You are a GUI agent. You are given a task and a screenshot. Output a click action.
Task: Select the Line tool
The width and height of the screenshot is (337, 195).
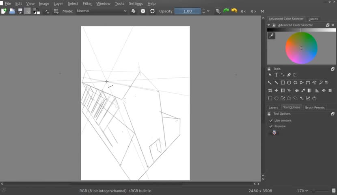(277, 82)
